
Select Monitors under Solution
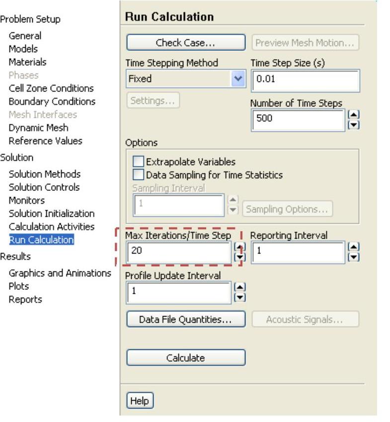point(27,200)
